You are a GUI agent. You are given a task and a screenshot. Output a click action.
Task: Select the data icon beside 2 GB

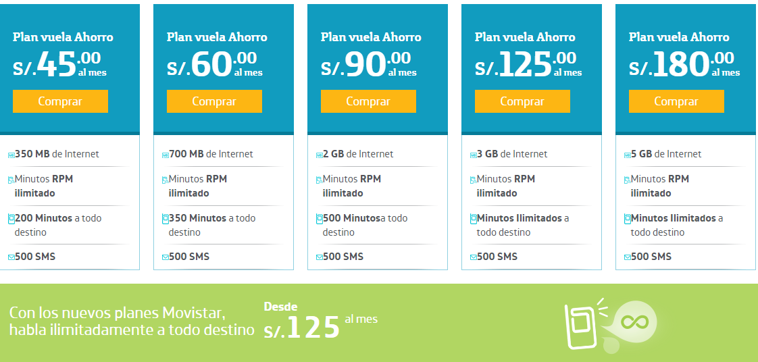tap(319, 155)
